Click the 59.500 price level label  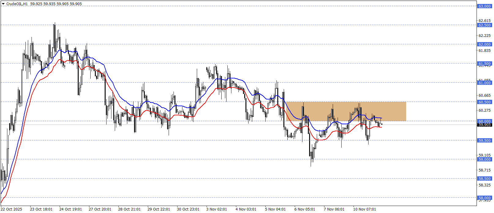(x=485, y=141)
